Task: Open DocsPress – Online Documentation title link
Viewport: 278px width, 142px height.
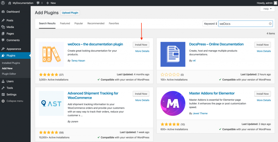Action: click(216, 44)
